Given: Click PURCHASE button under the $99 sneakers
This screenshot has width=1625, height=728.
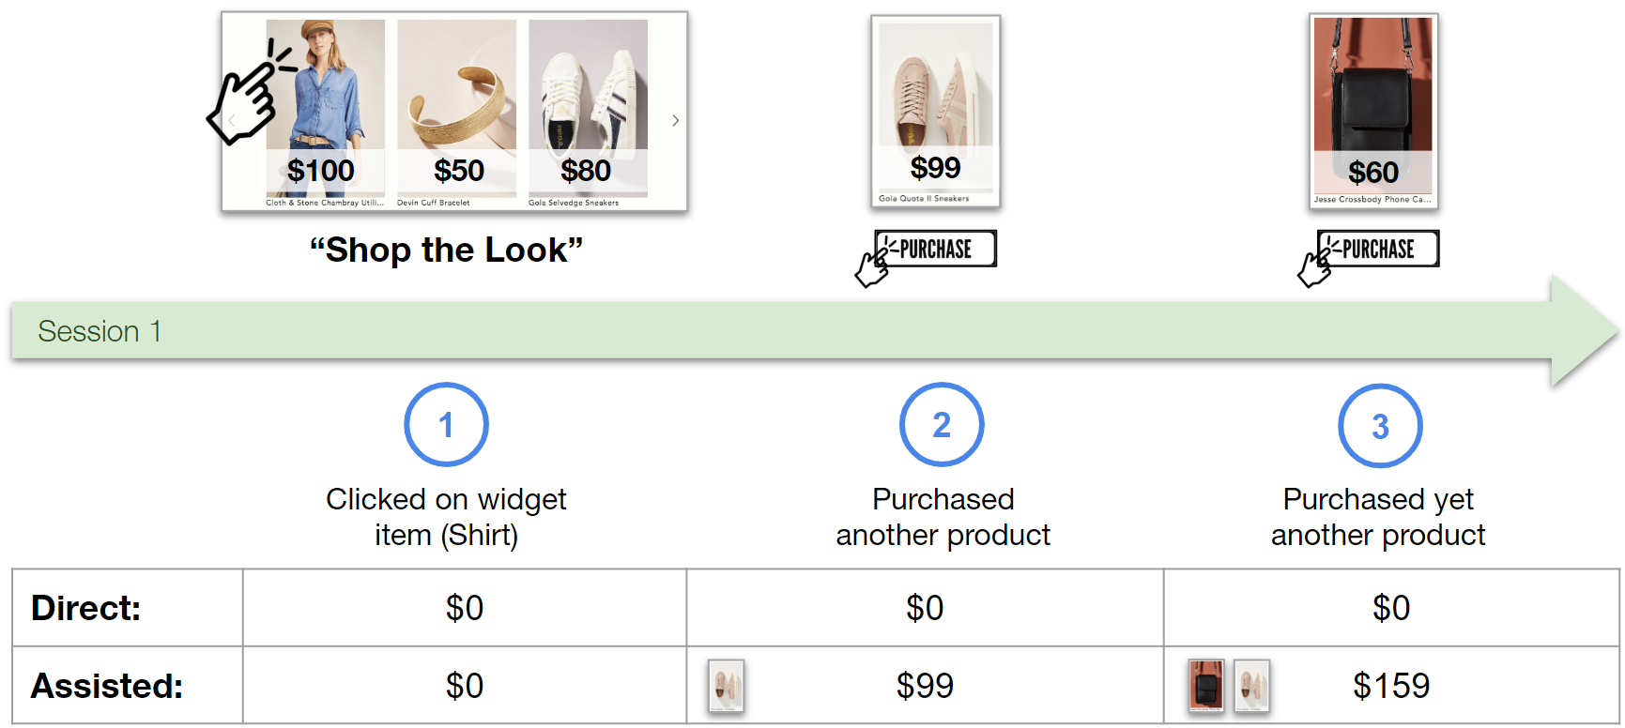Looking at the screenshot, I should click(x=936, y=249).
